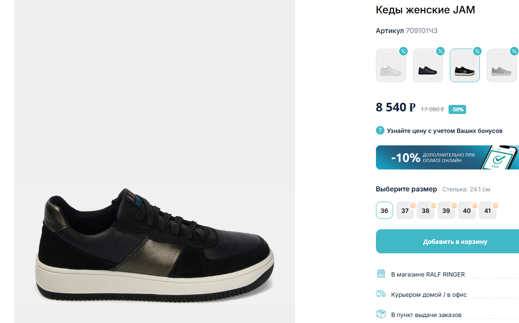This screenshot has width=519, height=323.
Task: Click the delivery truck icon for courier
Action: pos(381,294)
